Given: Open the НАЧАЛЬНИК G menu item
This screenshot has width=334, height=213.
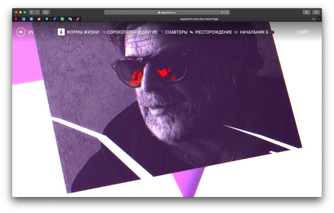Looking at the screenshot, I should (254, 32).
